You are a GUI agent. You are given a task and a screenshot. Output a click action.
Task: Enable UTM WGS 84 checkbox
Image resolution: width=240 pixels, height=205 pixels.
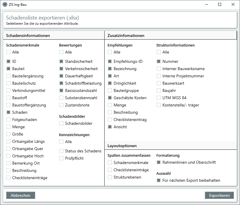click(x=159, y=98)
